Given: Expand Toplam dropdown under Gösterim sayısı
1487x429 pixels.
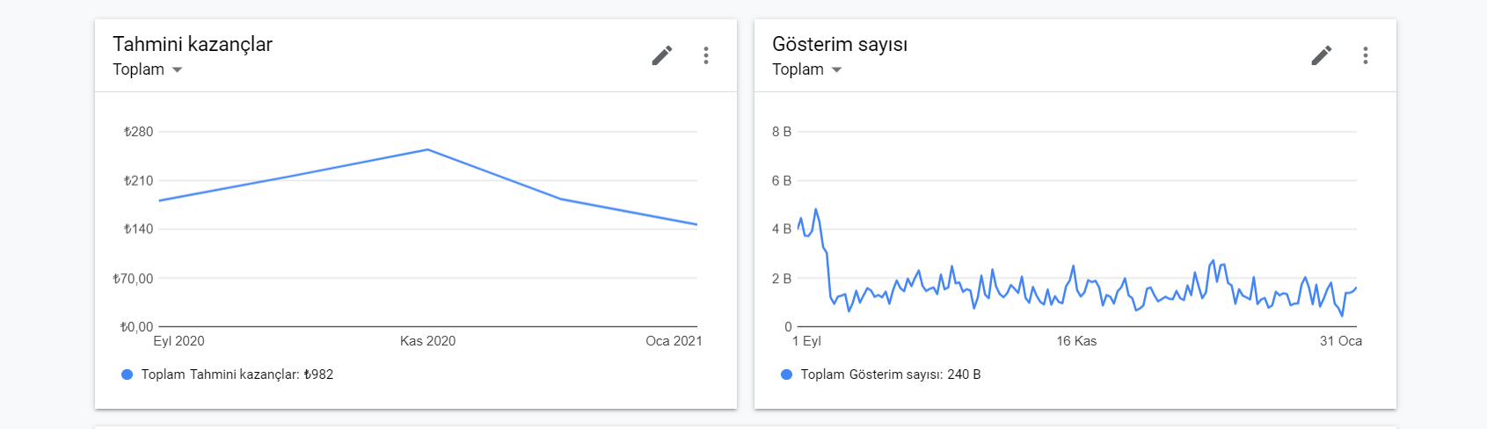Looking at the screenshot, I should pyautogui.click(x=807, y=69).
